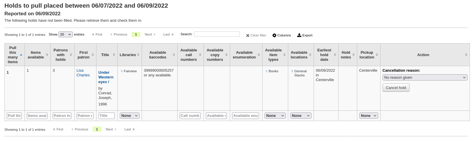The width and height of the screenshot is (472, 141).
Task: Click the Cancel hold button
Action: click(396, 88)
